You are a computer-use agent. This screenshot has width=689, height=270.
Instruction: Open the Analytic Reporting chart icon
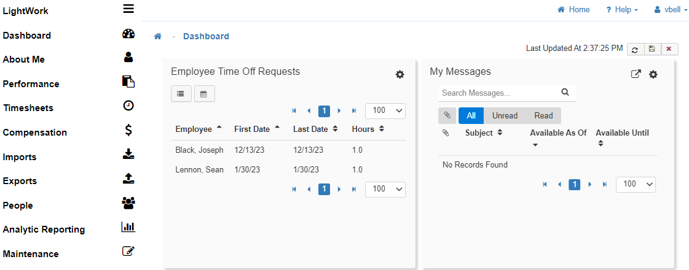tap(128, 227)
